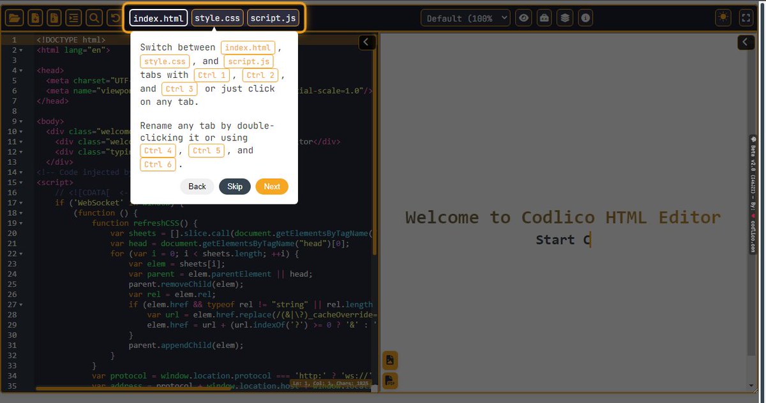Open the Default (100% zoom dropdown
This screenshot has height=403, width=766.
click(x=465, y=18)
